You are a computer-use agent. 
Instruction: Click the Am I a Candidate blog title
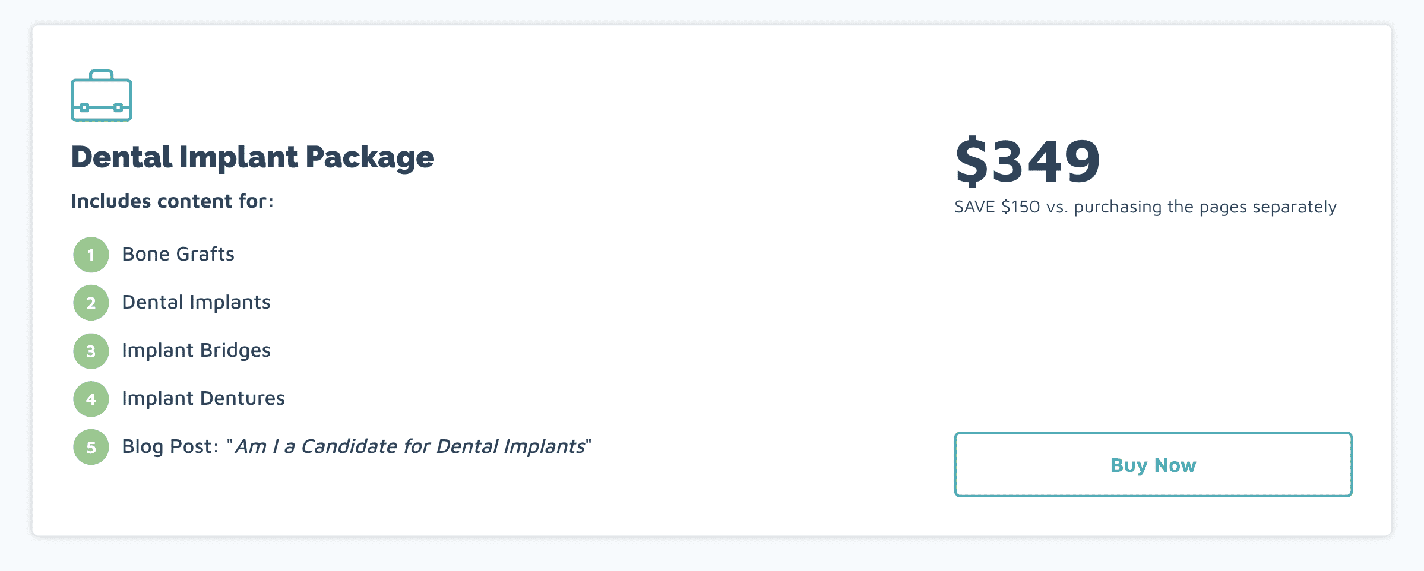coord(410,446)
